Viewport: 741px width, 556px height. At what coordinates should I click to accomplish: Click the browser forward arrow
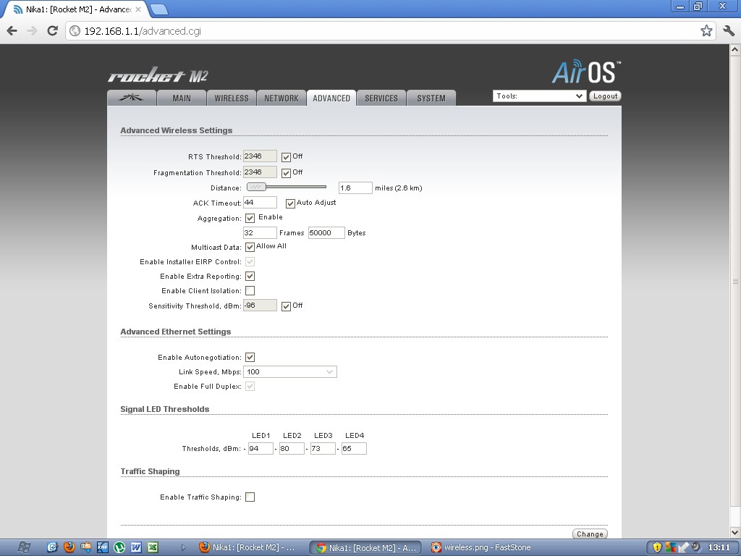(32, 30)
